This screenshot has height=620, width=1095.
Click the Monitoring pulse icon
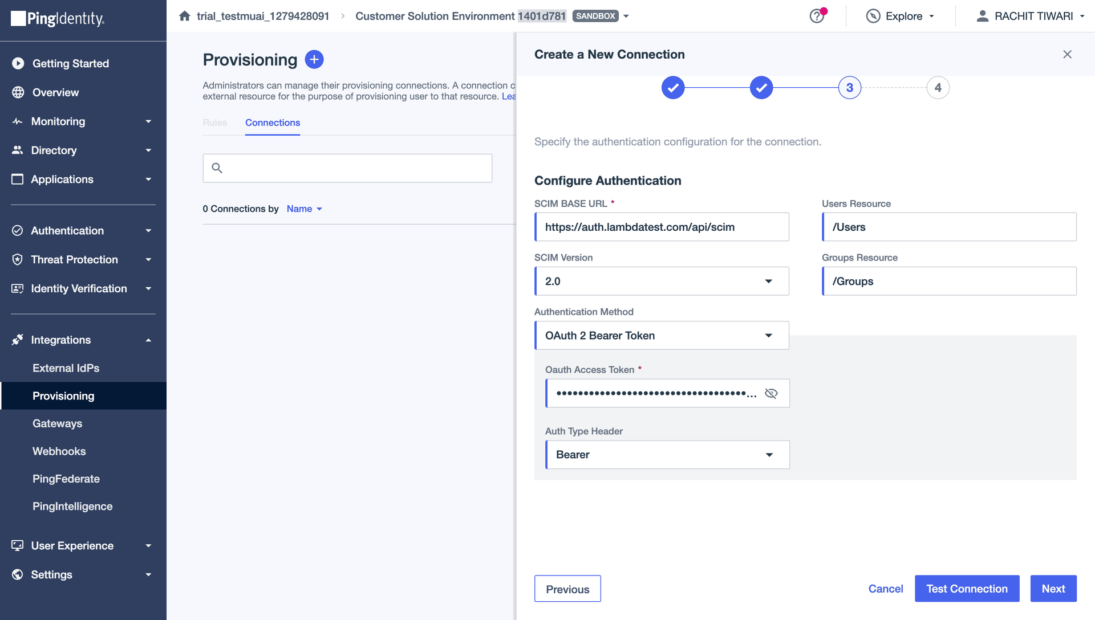coord(17,121)
